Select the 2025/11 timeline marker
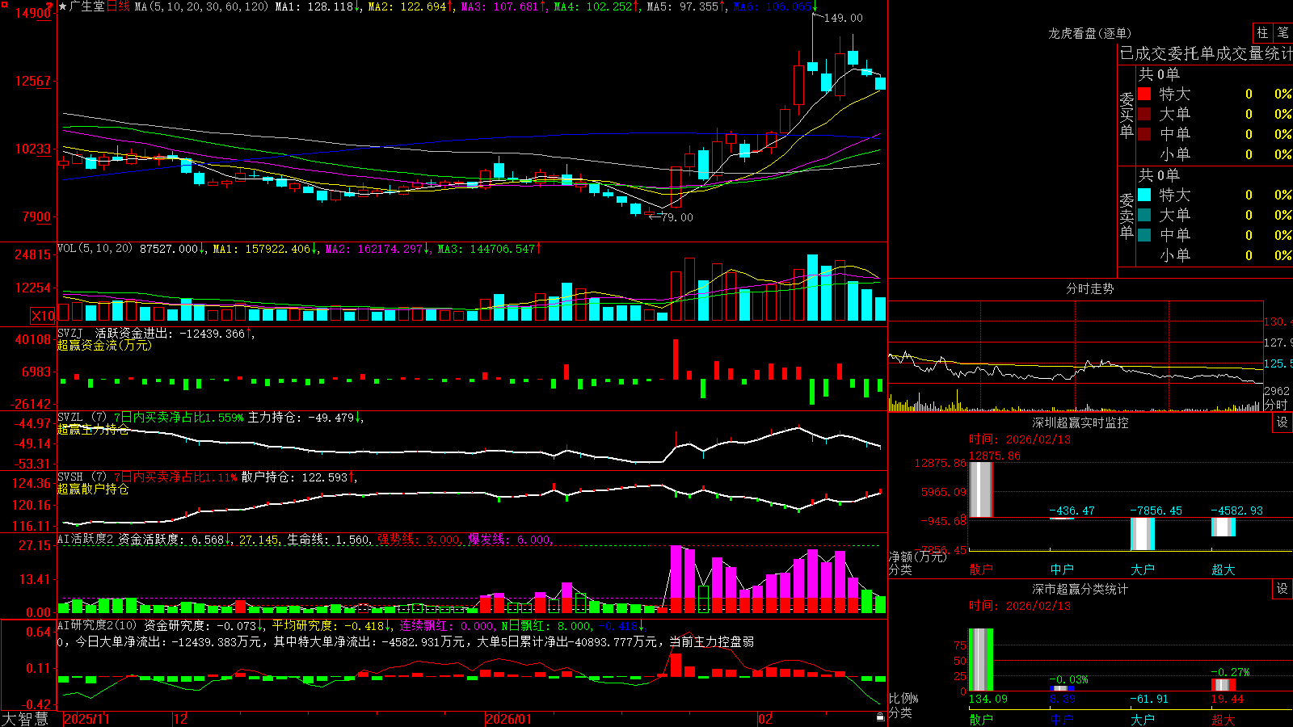This screenshot has height=727, width=1293. click(86, 719)
